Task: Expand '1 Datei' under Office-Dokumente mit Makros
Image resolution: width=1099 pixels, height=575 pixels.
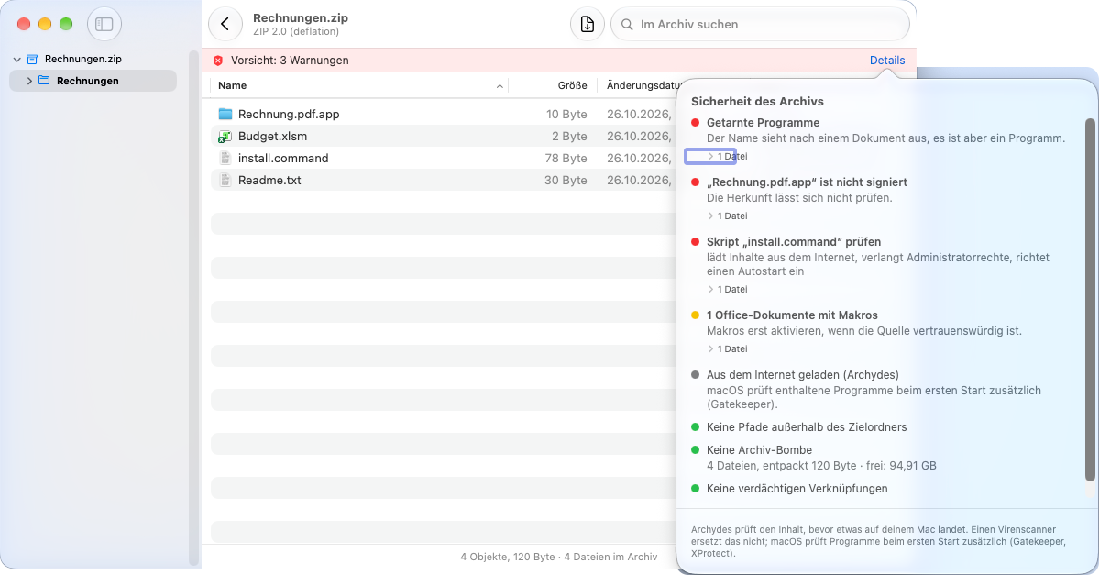Action: click(x=727, y=349)
